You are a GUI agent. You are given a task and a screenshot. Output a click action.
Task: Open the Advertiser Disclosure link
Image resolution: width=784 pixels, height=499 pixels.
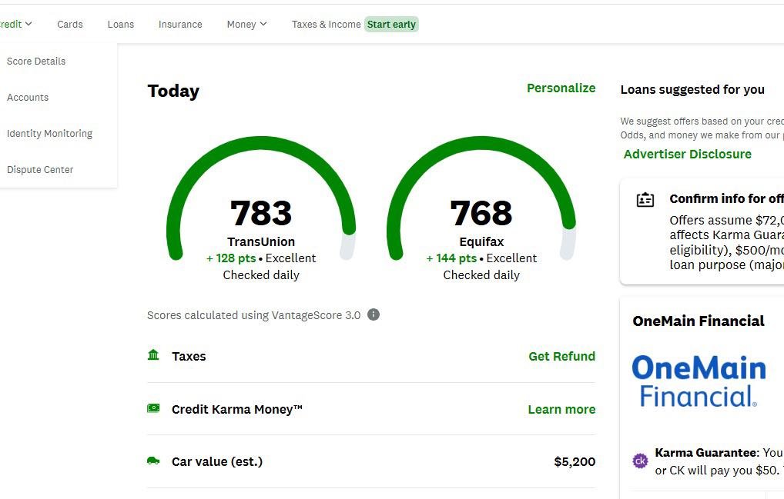(687, 154)
